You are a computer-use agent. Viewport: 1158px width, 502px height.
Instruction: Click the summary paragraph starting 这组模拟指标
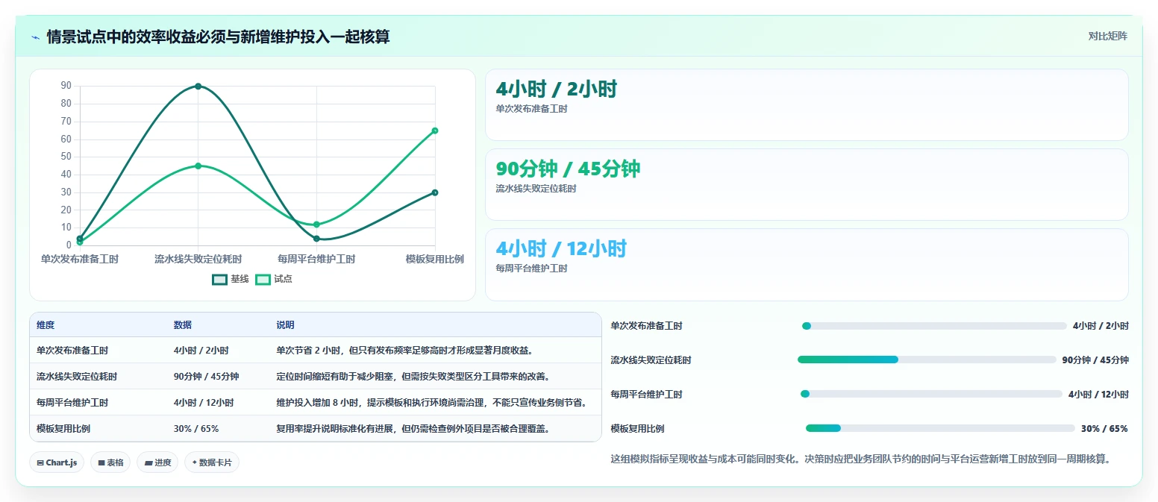pyautogui.click(x=860, y=459)
